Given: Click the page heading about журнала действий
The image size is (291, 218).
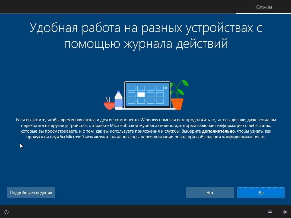Looking at the screenshot, I should [145, 36].
